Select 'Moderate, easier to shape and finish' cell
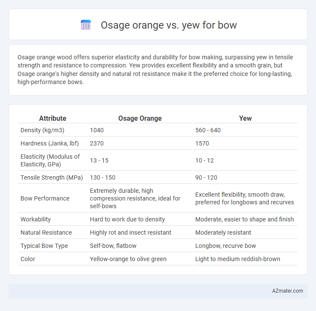316x311 pixels. [x=244, y=219]
